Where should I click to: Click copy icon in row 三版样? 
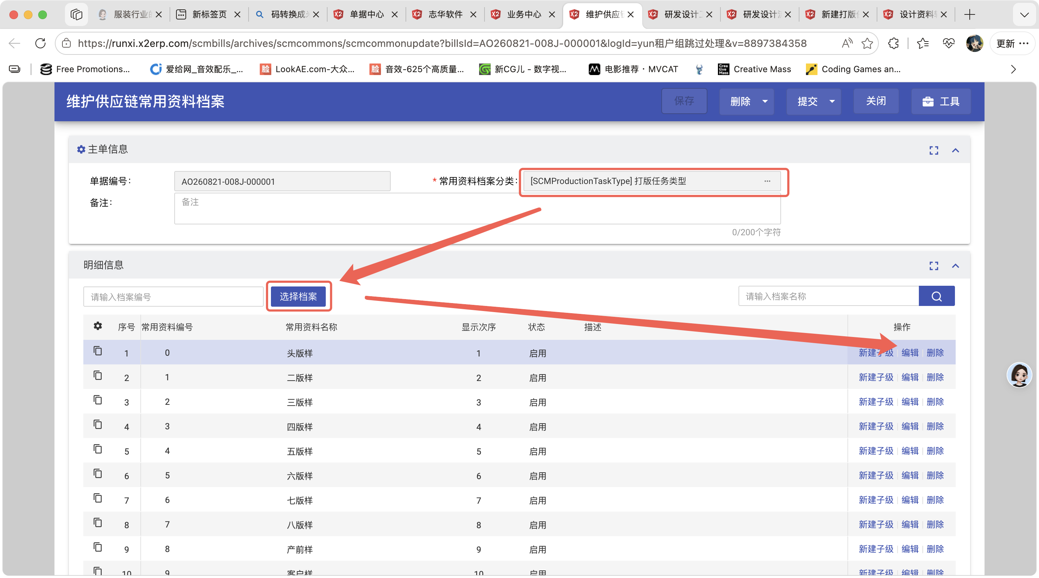[x=98, y=400]
